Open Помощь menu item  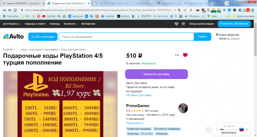pos(55,24)
